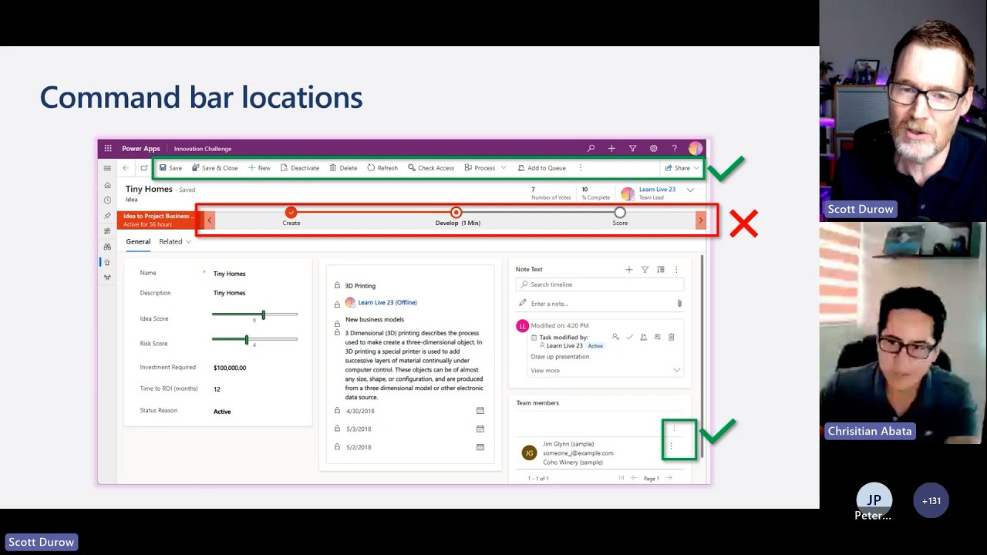Image resolution: width=987 pixels, height=555 pixels.
Task: Open Jim Glynn row more options
Action: click(x=671, y=446)
